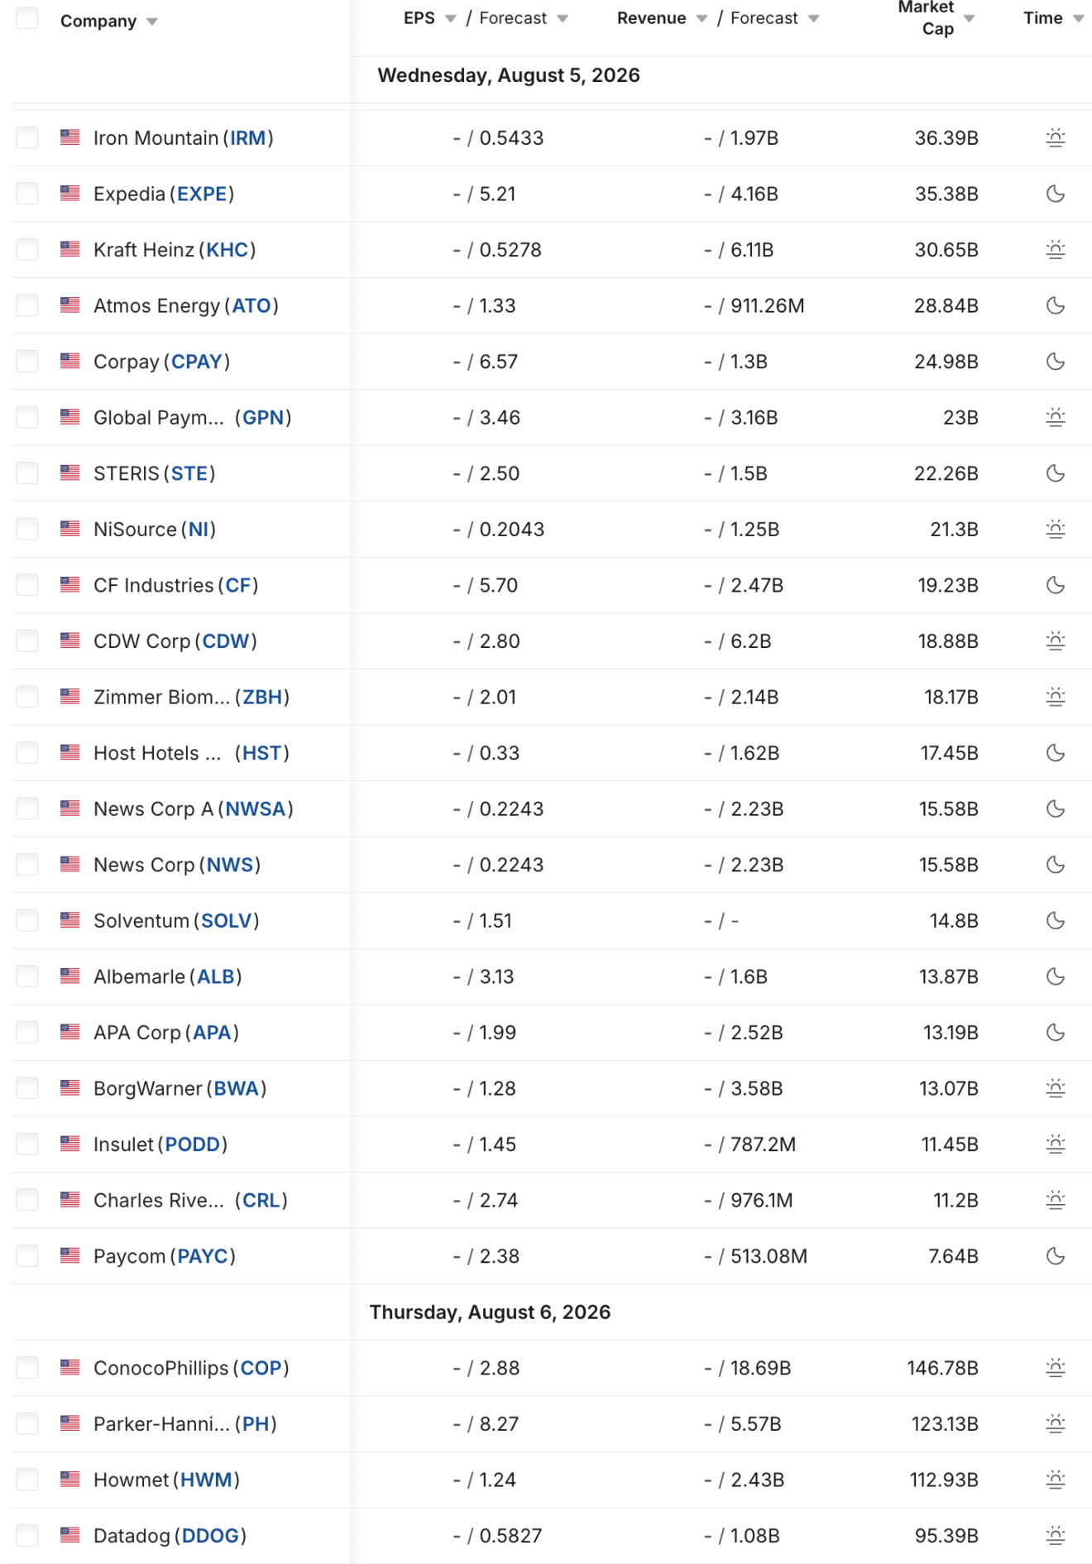Expand the Market Cap sort arrow
Screen dimensions: 1092x1564
pyautogui.click(x=969, y=18)
